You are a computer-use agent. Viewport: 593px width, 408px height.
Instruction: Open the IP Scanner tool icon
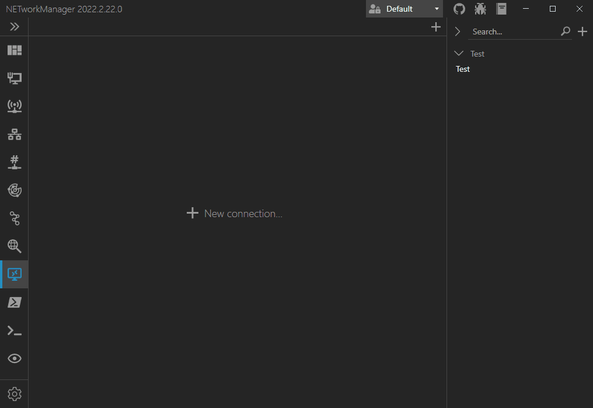point(15,134)
